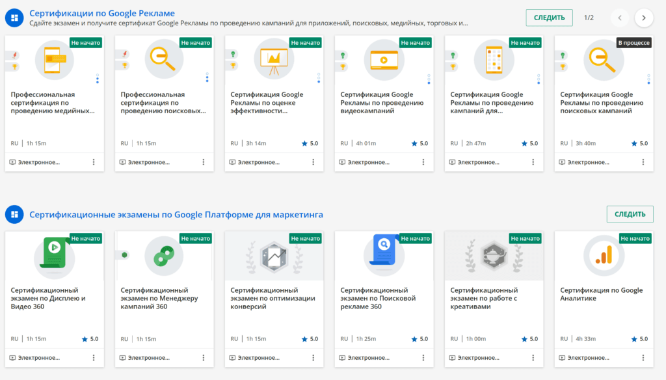The width and height of the screenshot is (666, 380).
Task: Open Сертификация по Google Аналитике title
Action: pyautogui.click(x=602, y=294)
